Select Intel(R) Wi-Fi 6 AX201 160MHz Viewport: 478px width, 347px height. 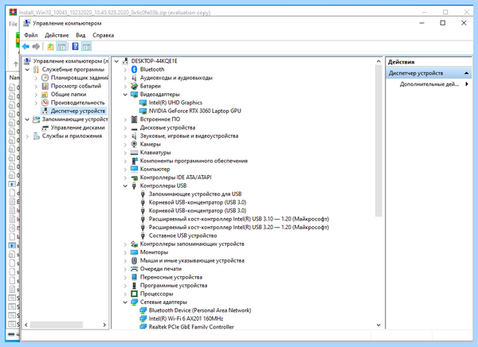[186, 318]
